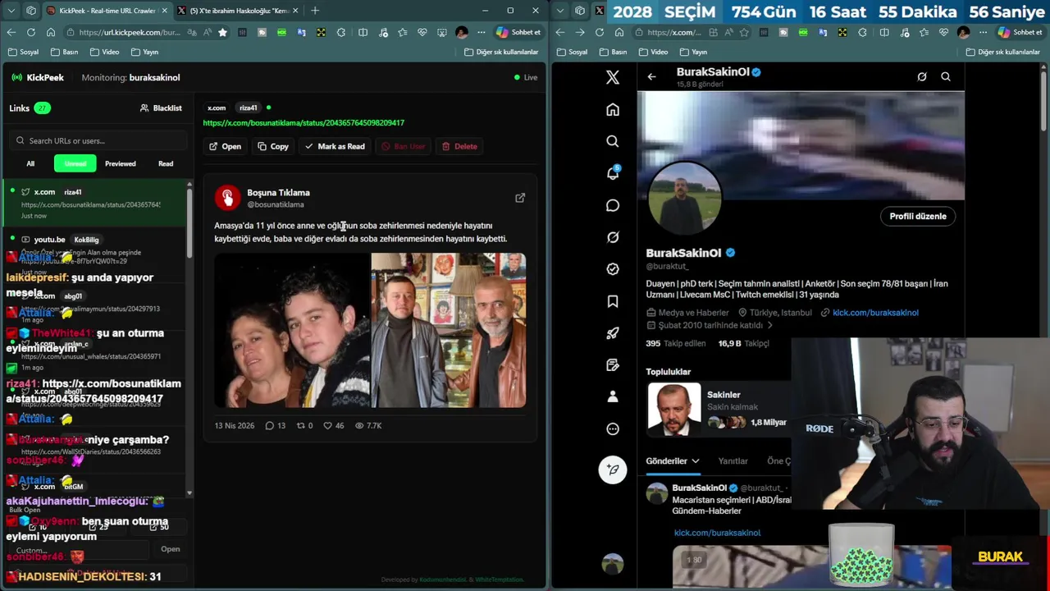Click BurakSakinOl profile picture

pyautogui.click(x=684, y=198)
